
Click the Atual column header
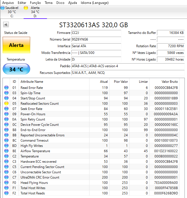click(x=99, y=82)
